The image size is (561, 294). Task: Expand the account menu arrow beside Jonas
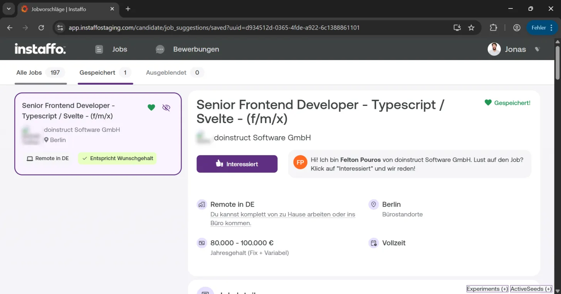pyautogui.click(x=537, y=49)
